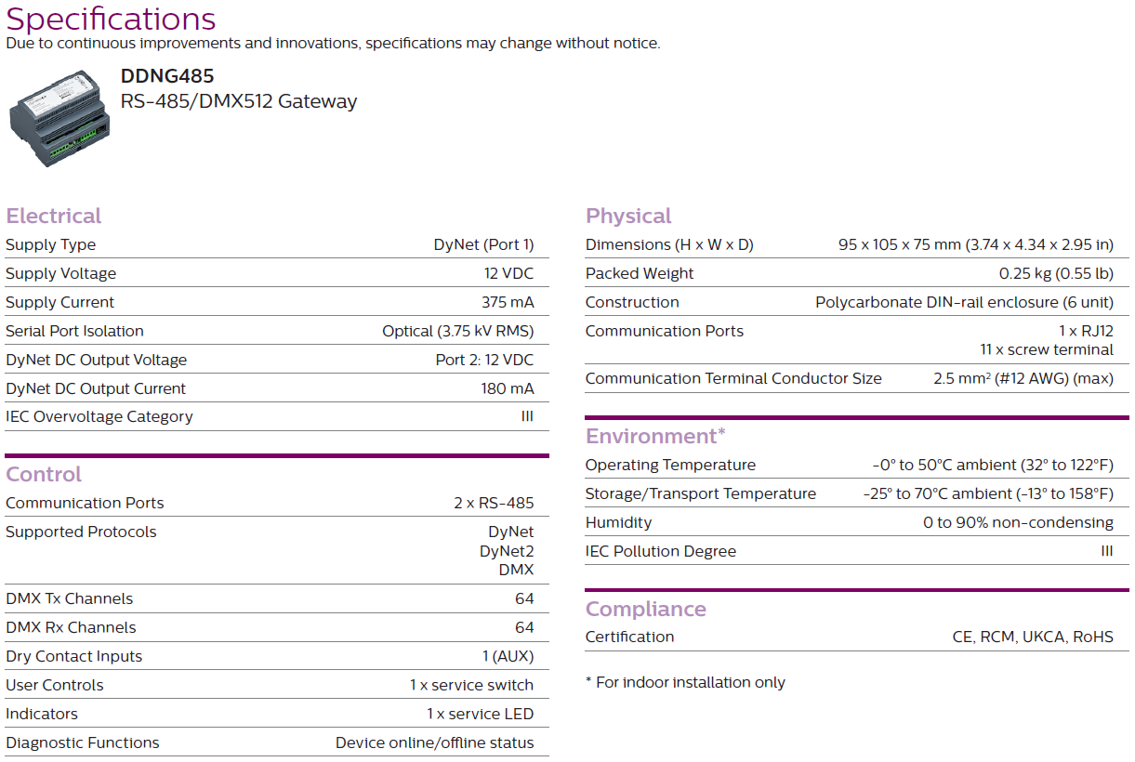Click the RS-485/DMX512 Gateway subtitle
The height and width of the screenshot is (762, 1135).
click(239, 101)
